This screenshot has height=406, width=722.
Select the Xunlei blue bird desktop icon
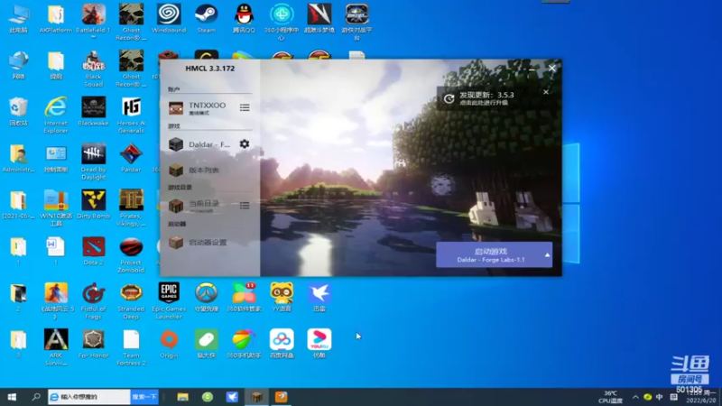pos(319,298)
